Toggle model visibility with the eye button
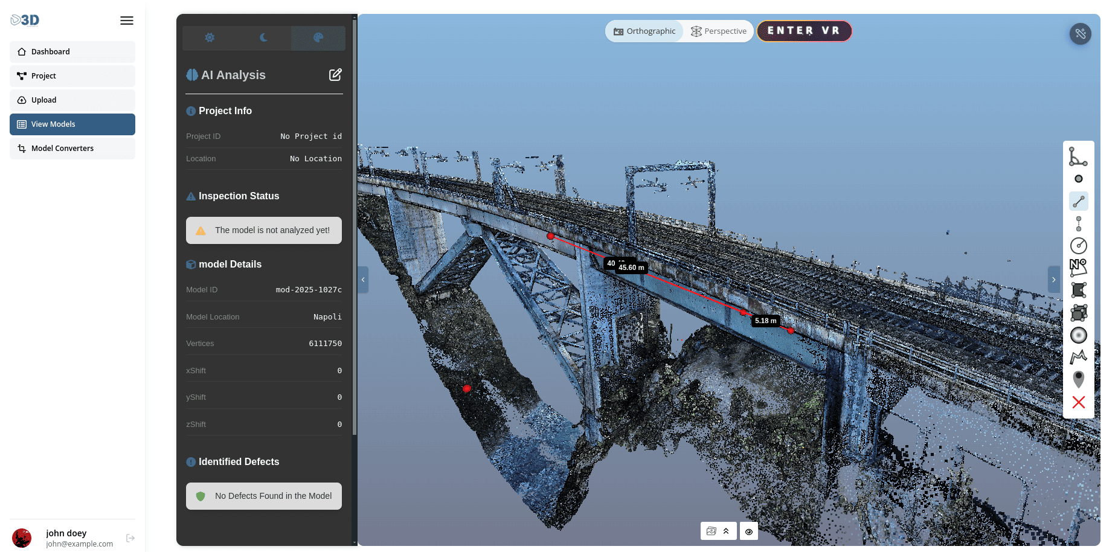The width and height of the screenshot is (1118, 552). [x=748, y=531]
